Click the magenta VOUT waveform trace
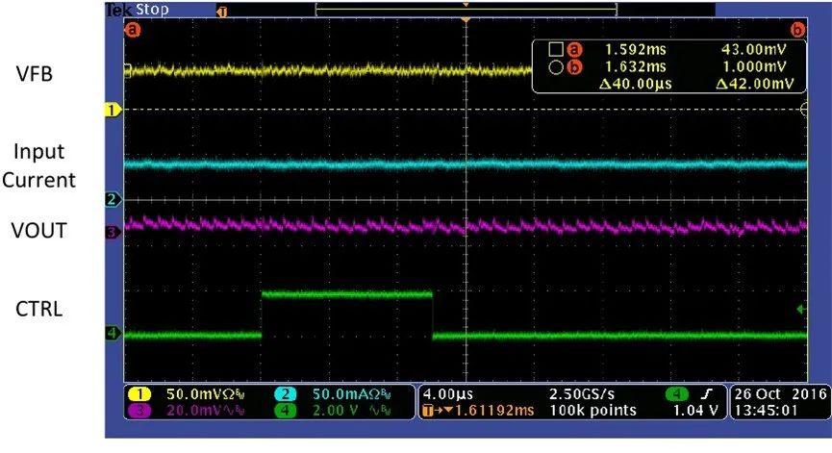 pyautogui.click(x=466, y=226)
